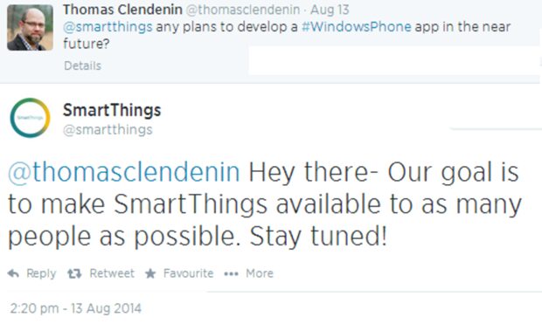
Task: Click the Thomas Clendenin display name
Action: pos(122,10)
